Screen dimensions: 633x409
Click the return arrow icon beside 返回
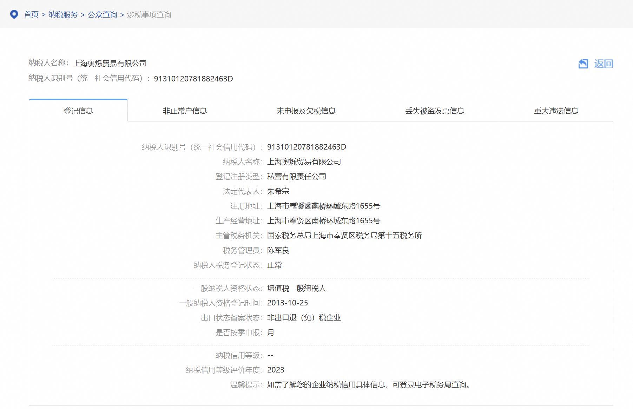pyautogui.click(x=583, y=64)
